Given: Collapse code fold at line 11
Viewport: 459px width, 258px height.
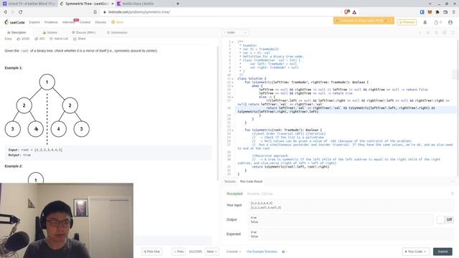Looking at the screenshot, I should pyautogui.click(x=232, y=79).
